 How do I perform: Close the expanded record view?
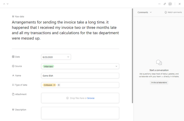click(180, 4)
